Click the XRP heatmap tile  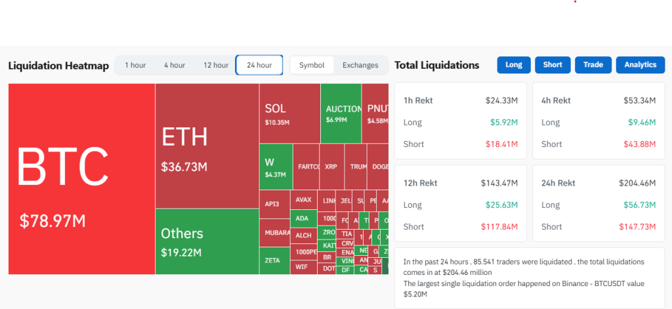point(331,167)
